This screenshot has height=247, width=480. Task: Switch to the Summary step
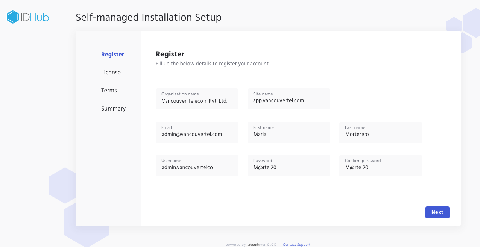[x=113, y=109]
